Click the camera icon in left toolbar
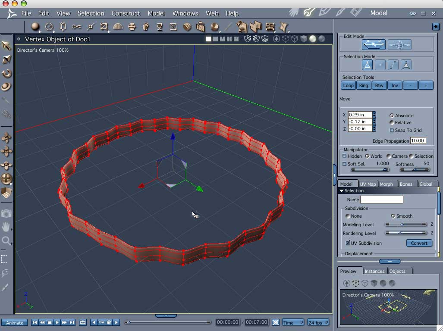 point(6,214)
